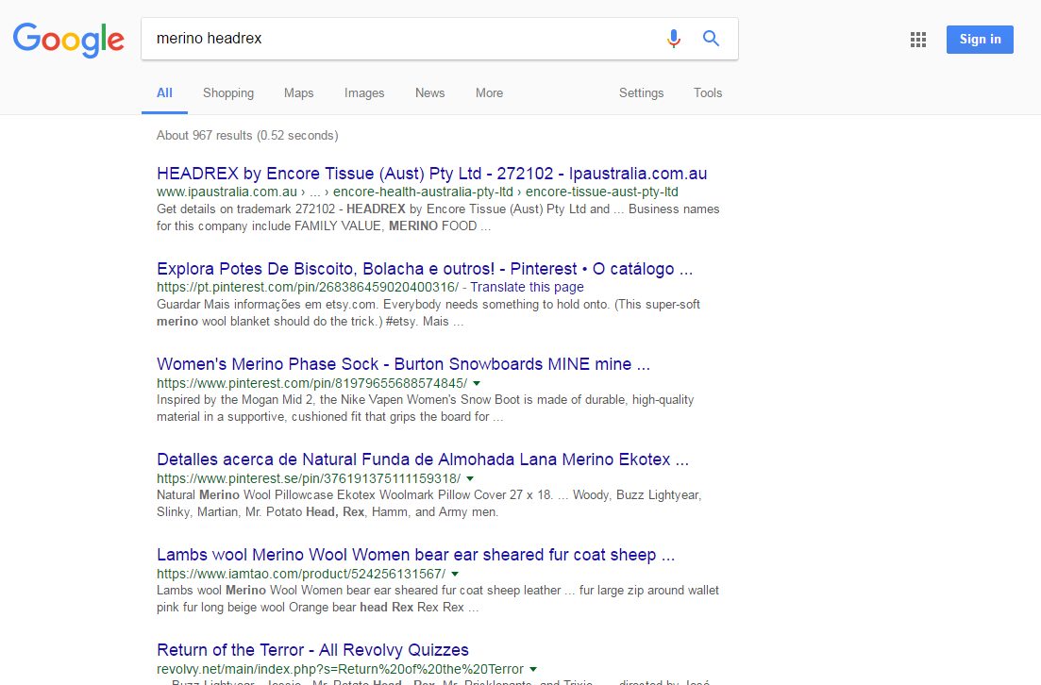
Task: Open the News tab
Action: 430,92
